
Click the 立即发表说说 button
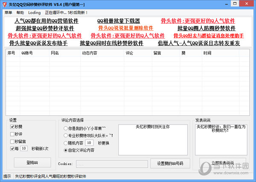pos(223,163)
